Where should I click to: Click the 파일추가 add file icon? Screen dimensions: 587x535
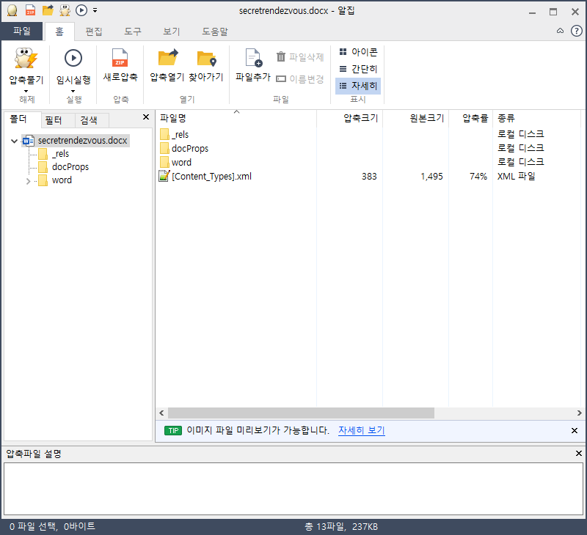point(253,58)
